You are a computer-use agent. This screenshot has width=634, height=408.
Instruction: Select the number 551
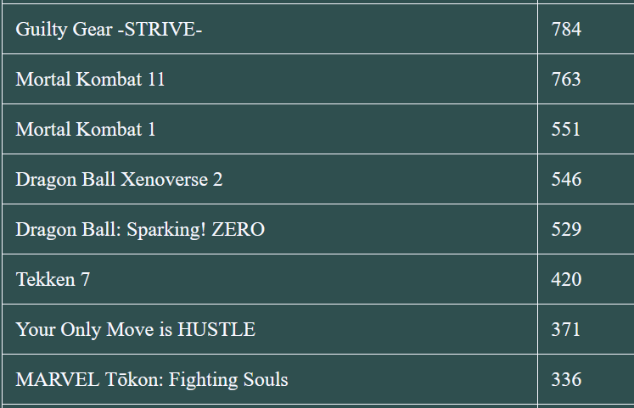click(566, 129)
